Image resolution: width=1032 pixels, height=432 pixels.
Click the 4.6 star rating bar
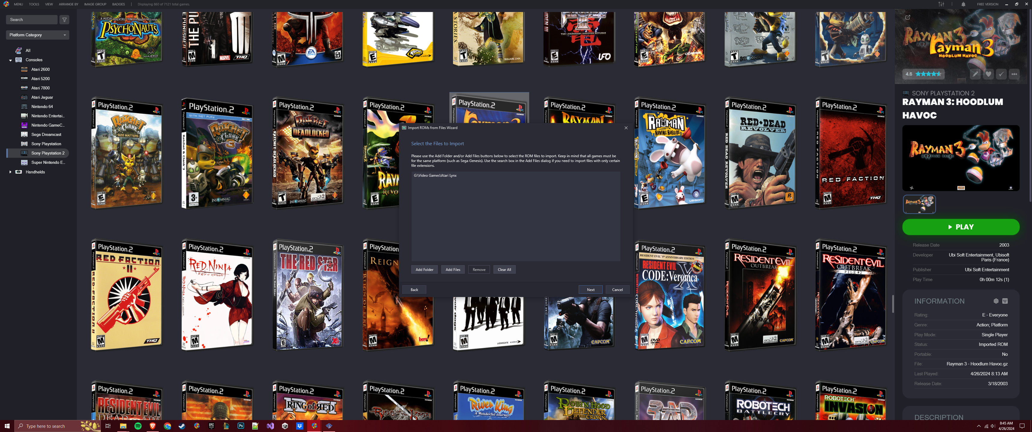(924, 74)
